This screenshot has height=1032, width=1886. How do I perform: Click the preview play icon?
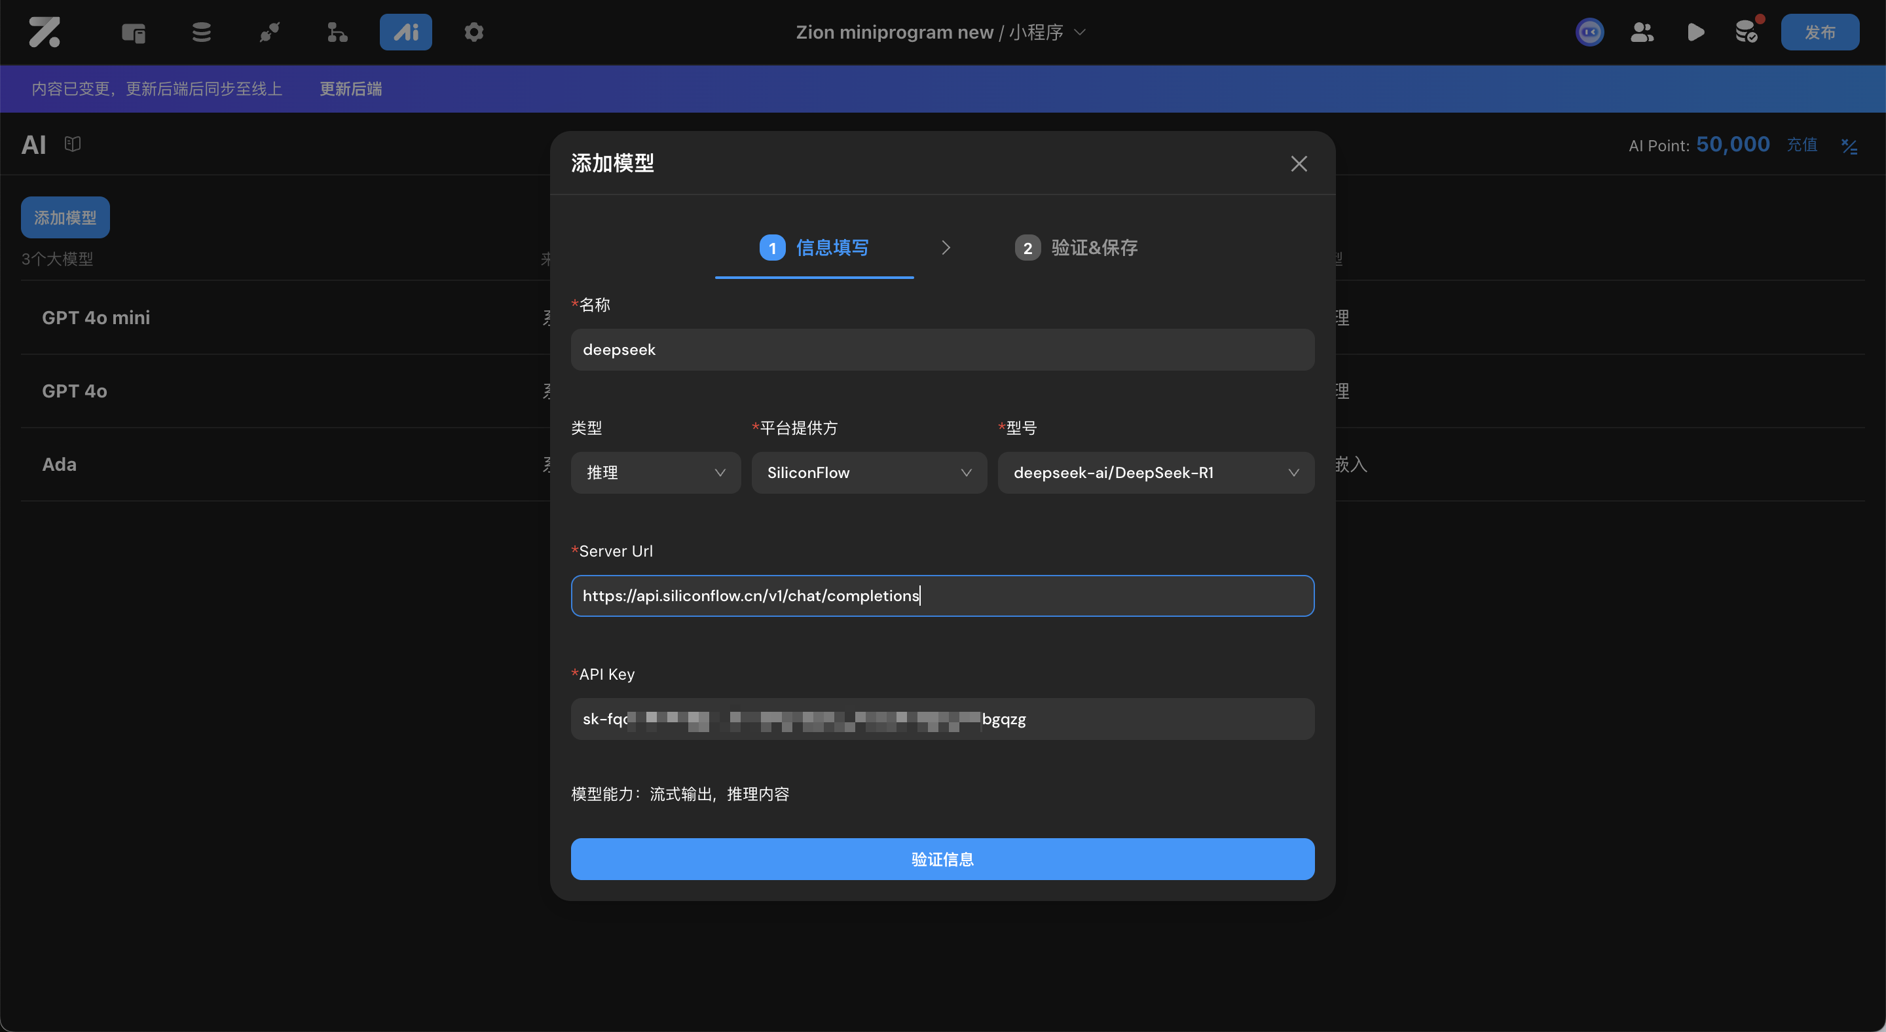click(x=1695, y=32)
